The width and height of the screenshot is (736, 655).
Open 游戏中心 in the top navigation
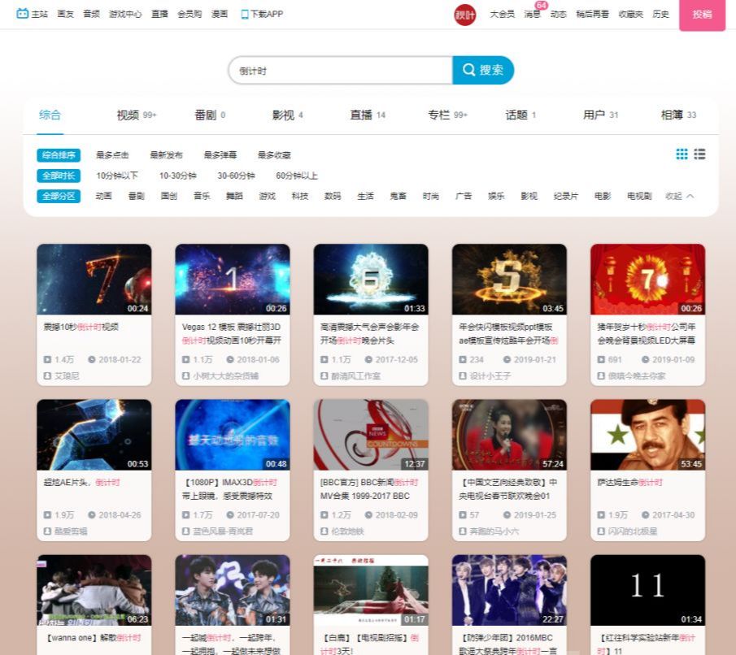point(125,14)
